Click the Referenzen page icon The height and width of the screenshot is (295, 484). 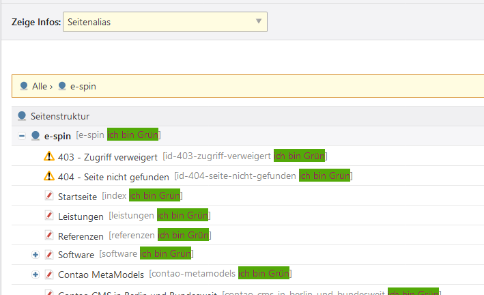(x=49, y=235)
